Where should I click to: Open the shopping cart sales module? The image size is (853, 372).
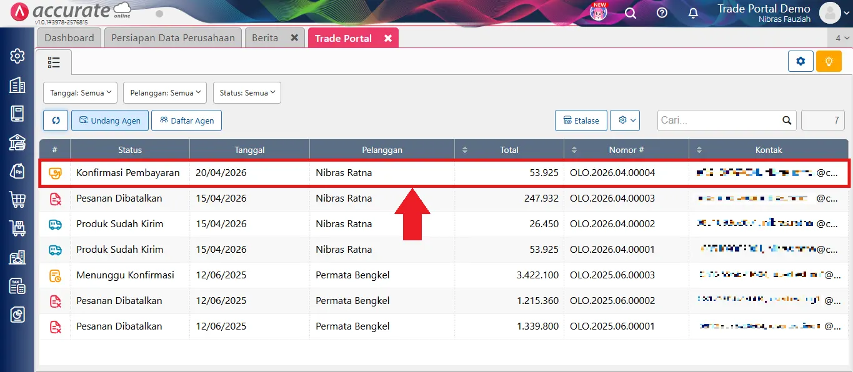[17, 200]
